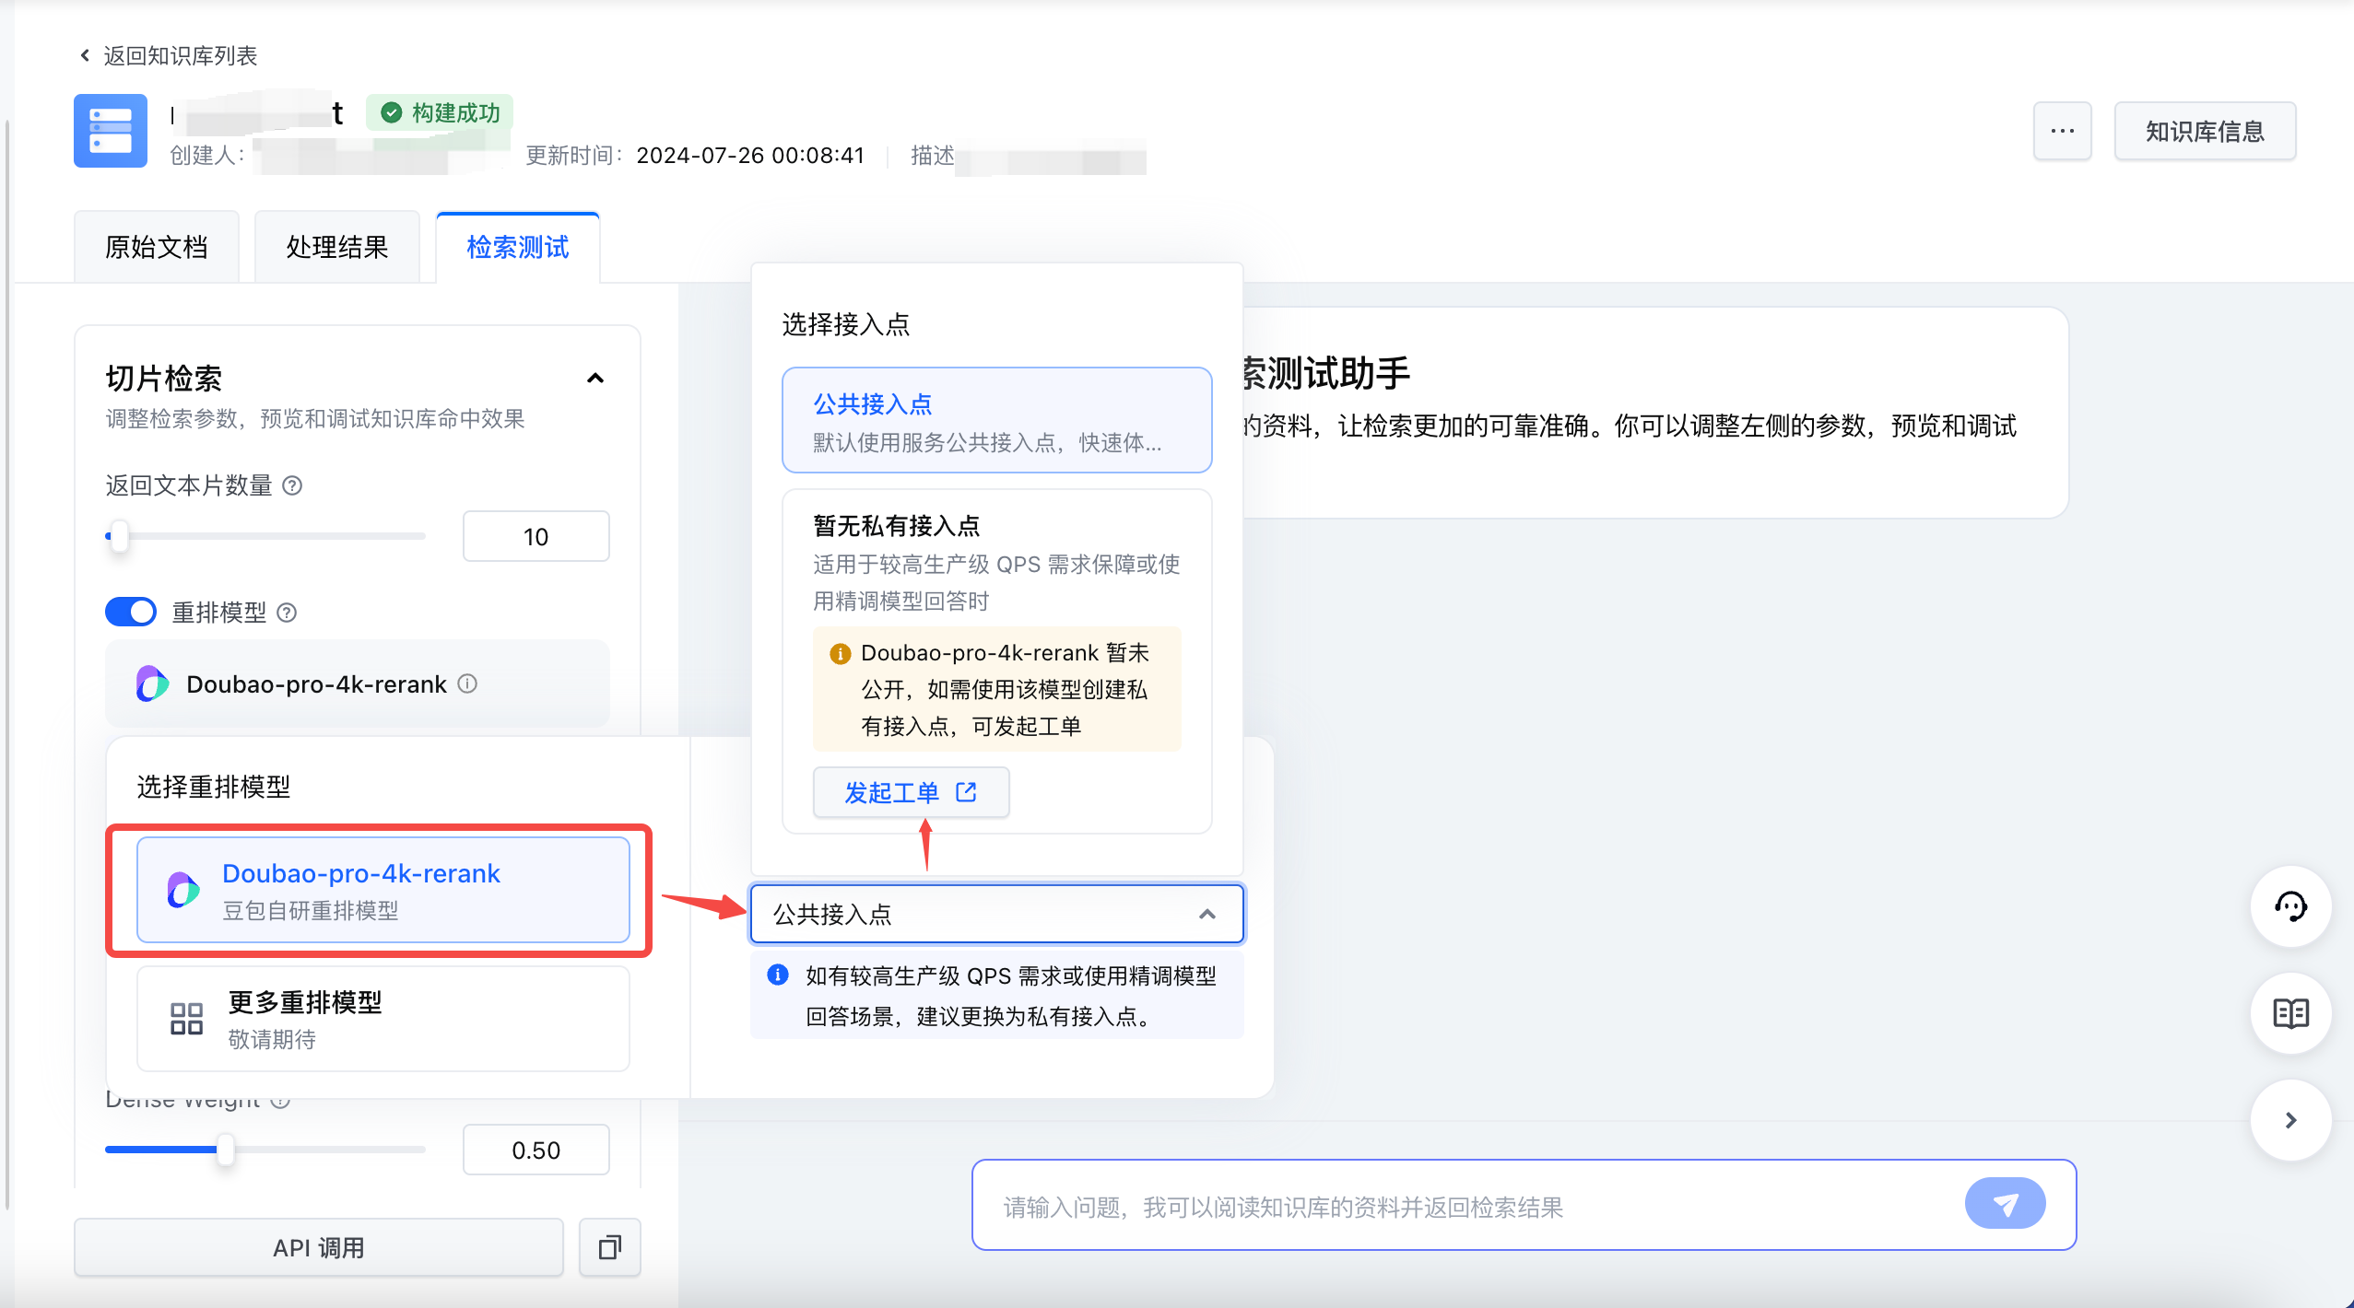This screenshot has width=2354, height=1308.
Task: Open the documentation book icon
Action: 2290,1013
